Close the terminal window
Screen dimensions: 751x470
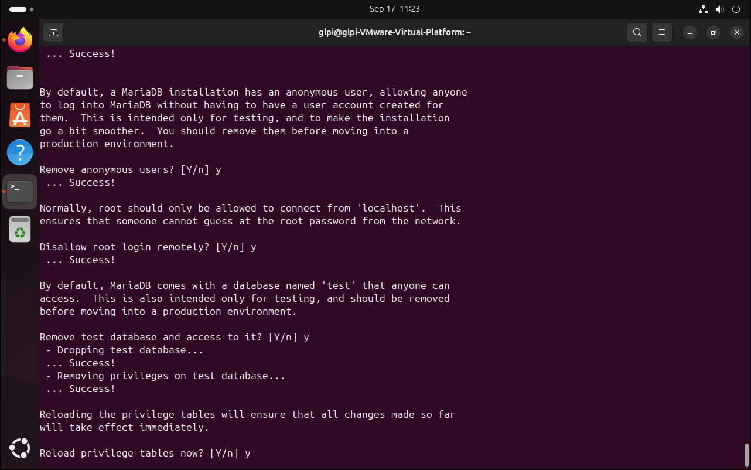[x=737, y=32]
